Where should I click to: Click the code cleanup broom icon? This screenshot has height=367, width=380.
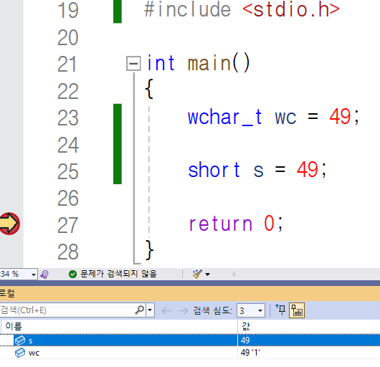197,274
